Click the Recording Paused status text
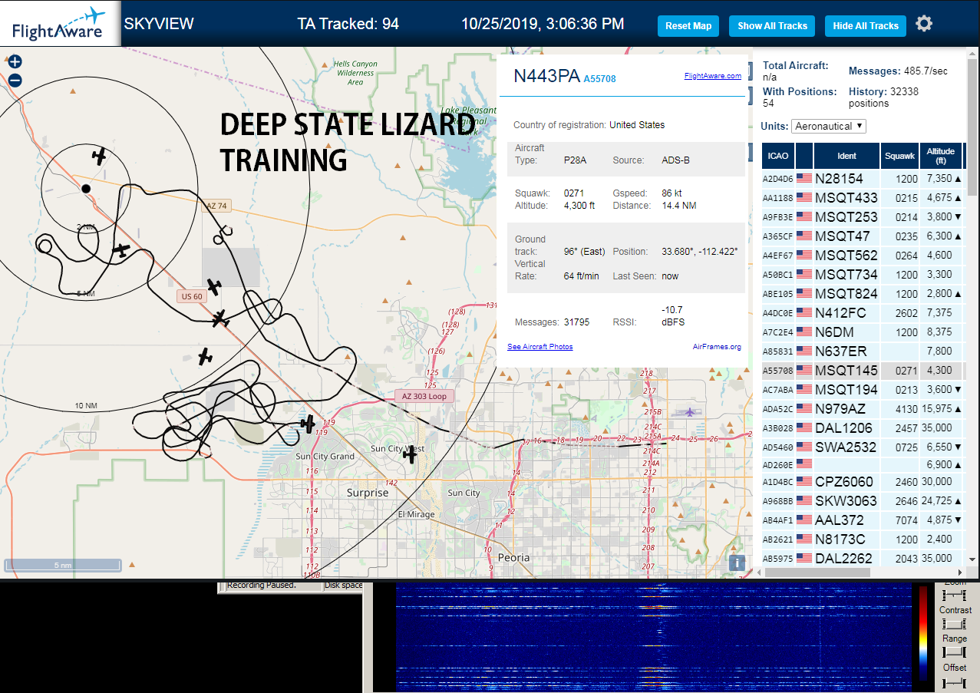 [262, 585]
